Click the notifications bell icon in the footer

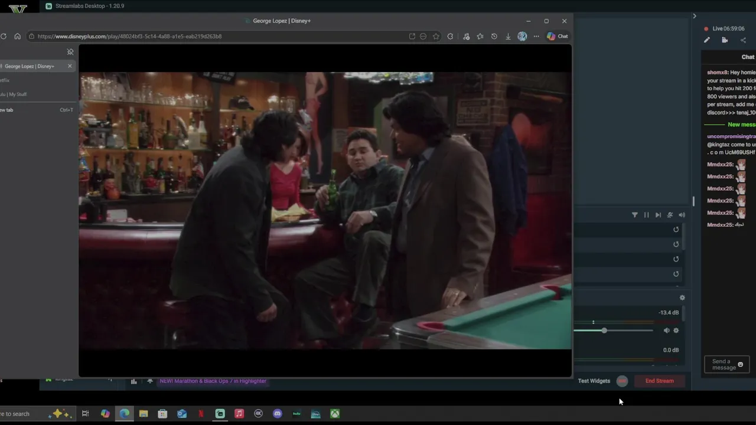pyautogui.click(x=150, y=381)
